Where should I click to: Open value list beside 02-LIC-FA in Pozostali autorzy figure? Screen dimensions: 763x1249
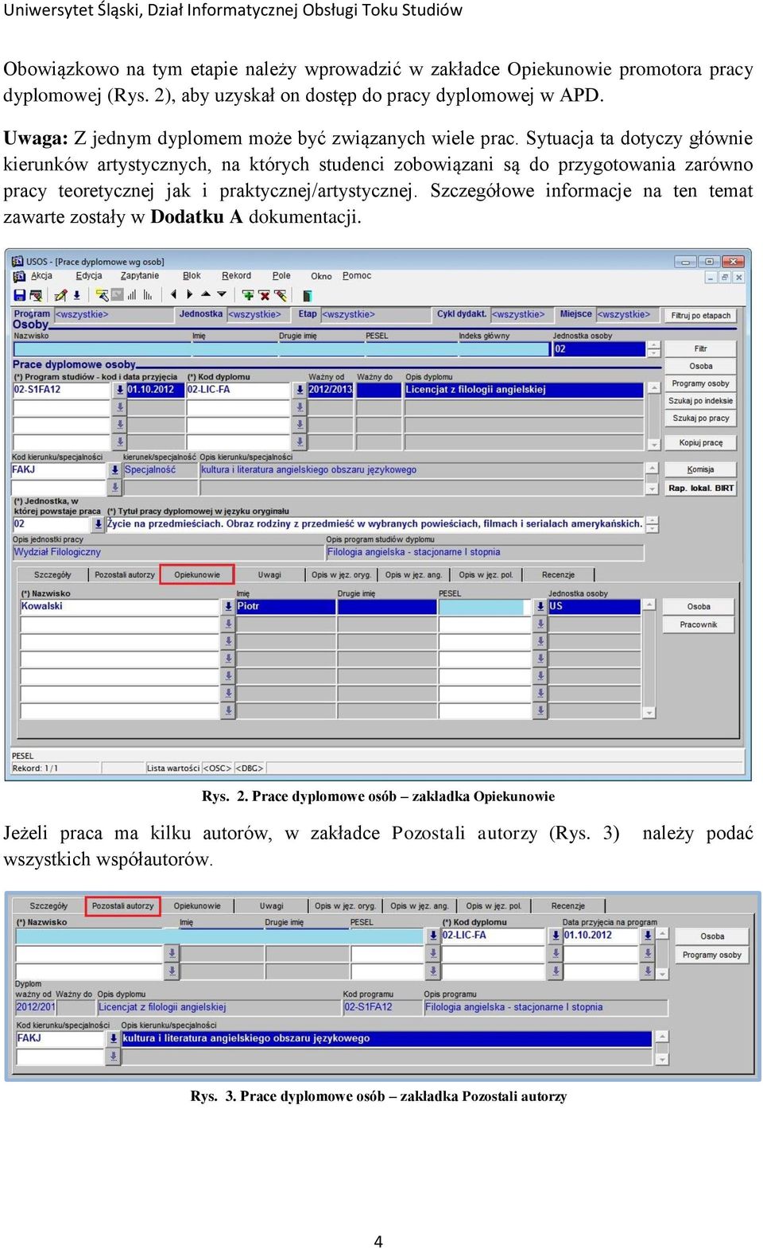(x=433, y=936)
